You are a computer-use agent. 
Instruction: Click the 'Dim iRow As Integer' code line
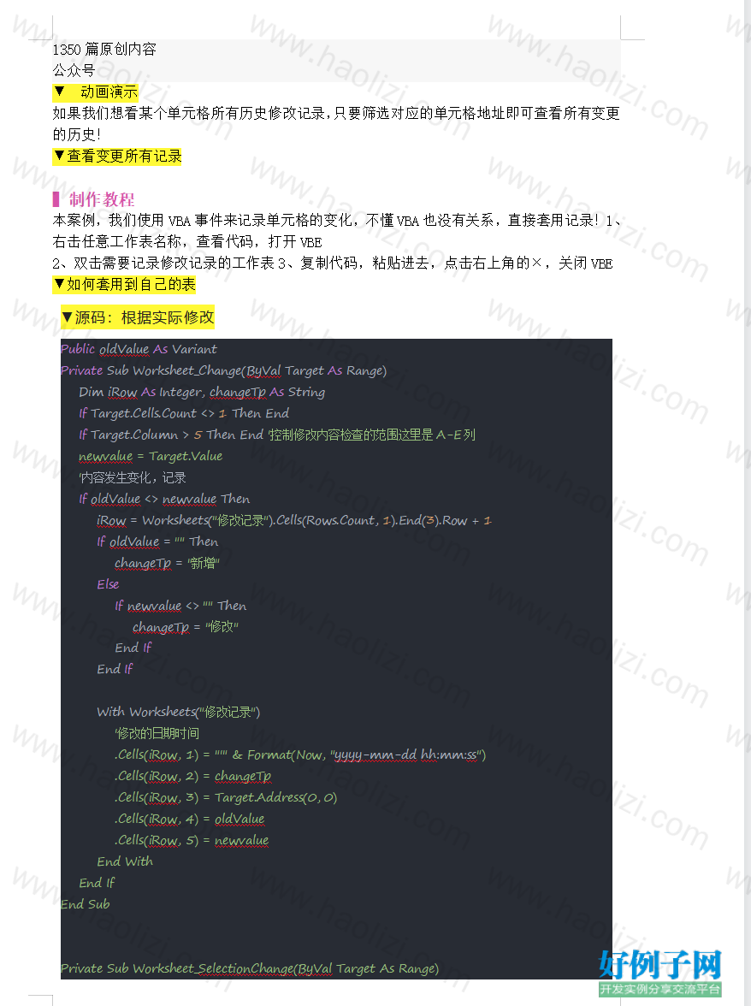[x=202, y=392]
